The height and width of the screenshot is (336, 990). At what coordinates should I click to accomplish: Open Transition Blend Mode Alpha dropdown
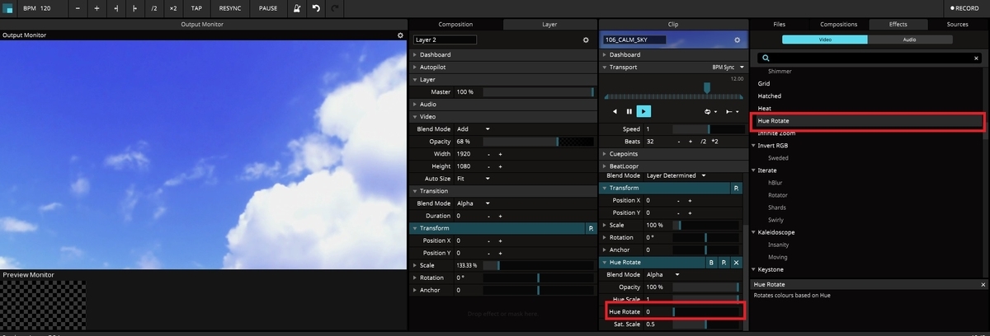click(x=474, y=203)
